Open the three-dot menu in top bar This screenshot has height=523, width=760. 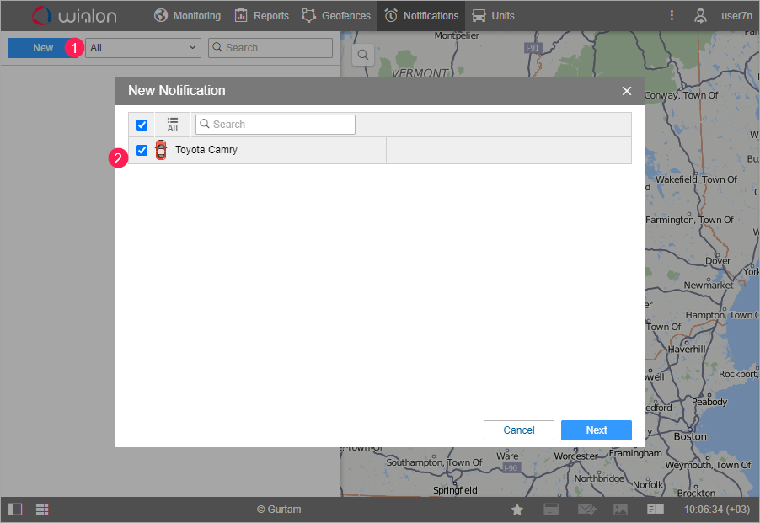click(672, 15)
